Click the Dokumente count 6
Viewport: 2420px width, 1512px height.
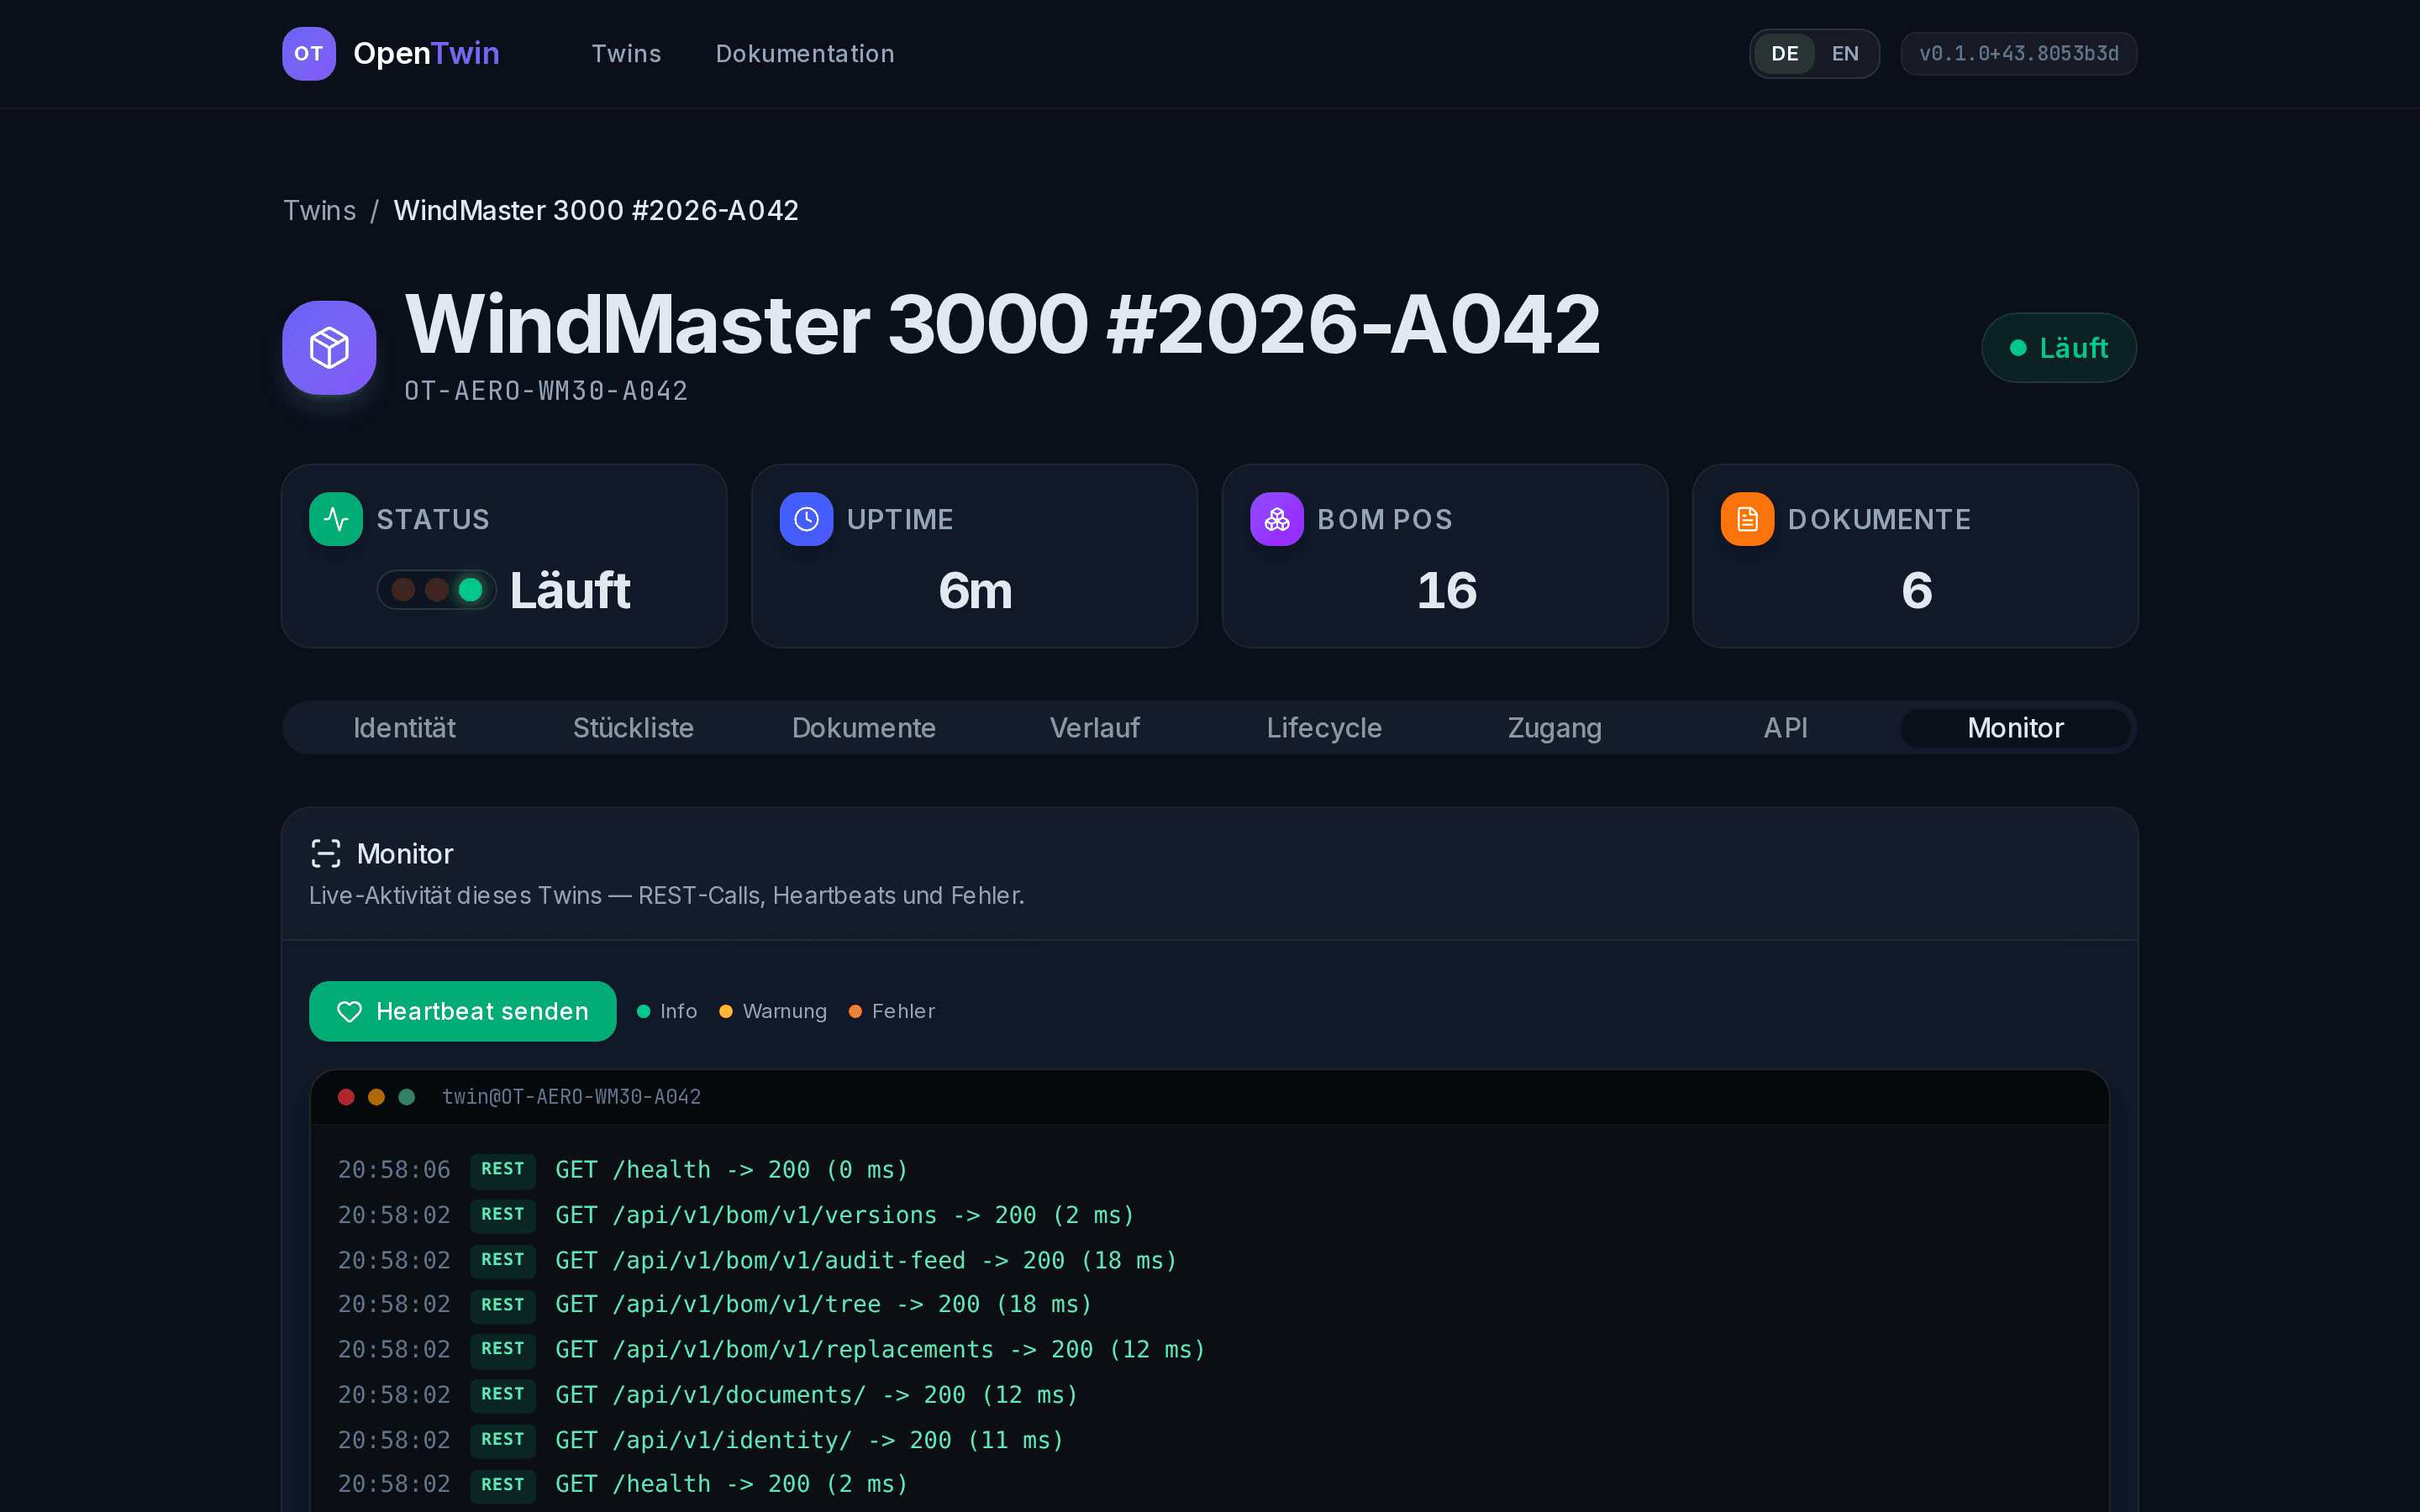pos(1916,590)
